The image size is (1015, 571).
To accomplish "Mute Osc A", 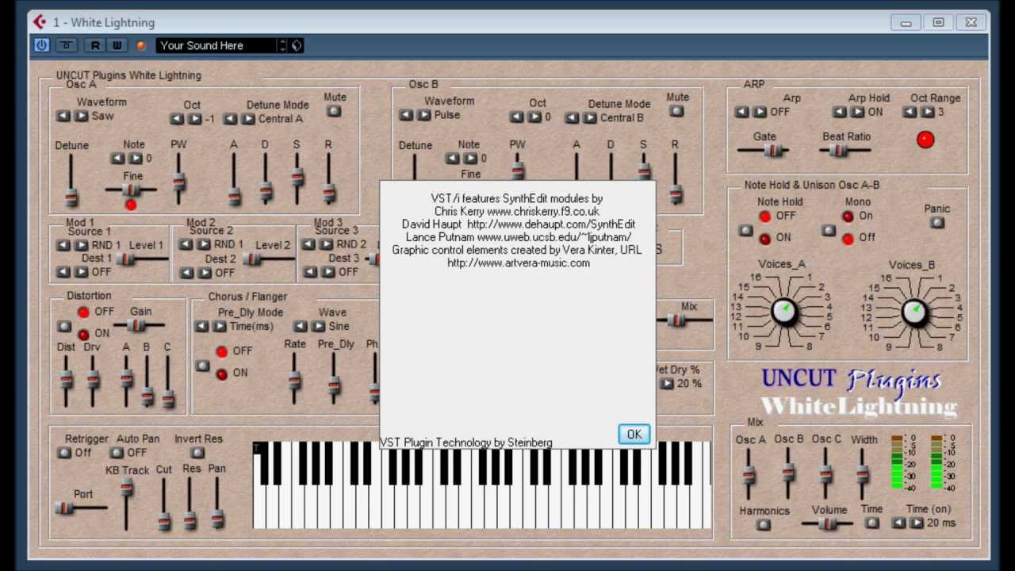I will 334,111.
